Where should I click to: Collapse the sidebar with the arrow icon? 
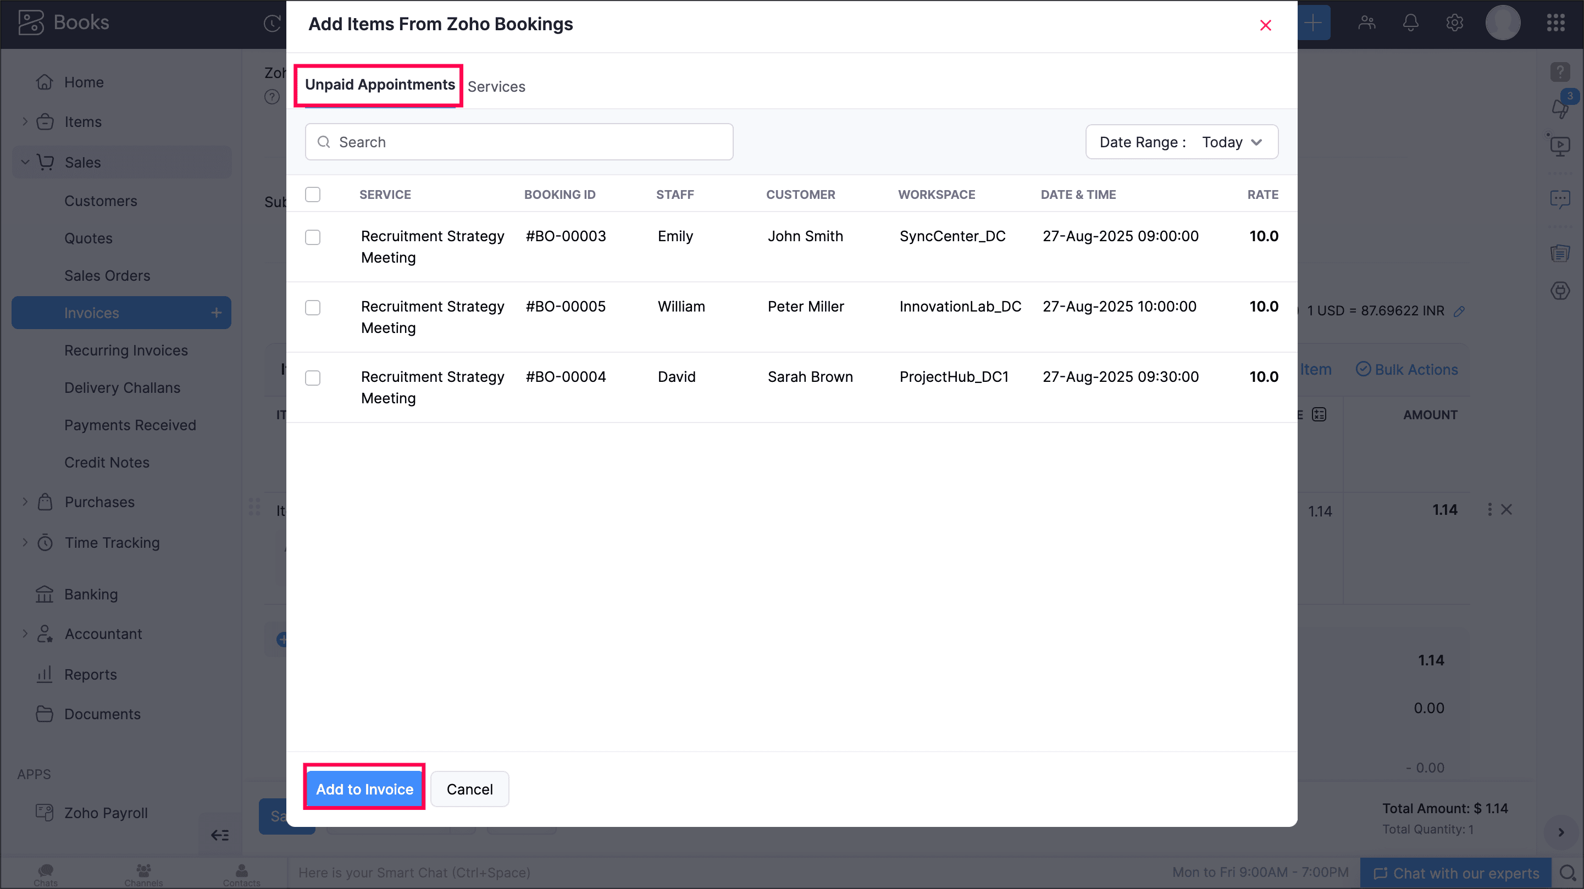point(219,835)
